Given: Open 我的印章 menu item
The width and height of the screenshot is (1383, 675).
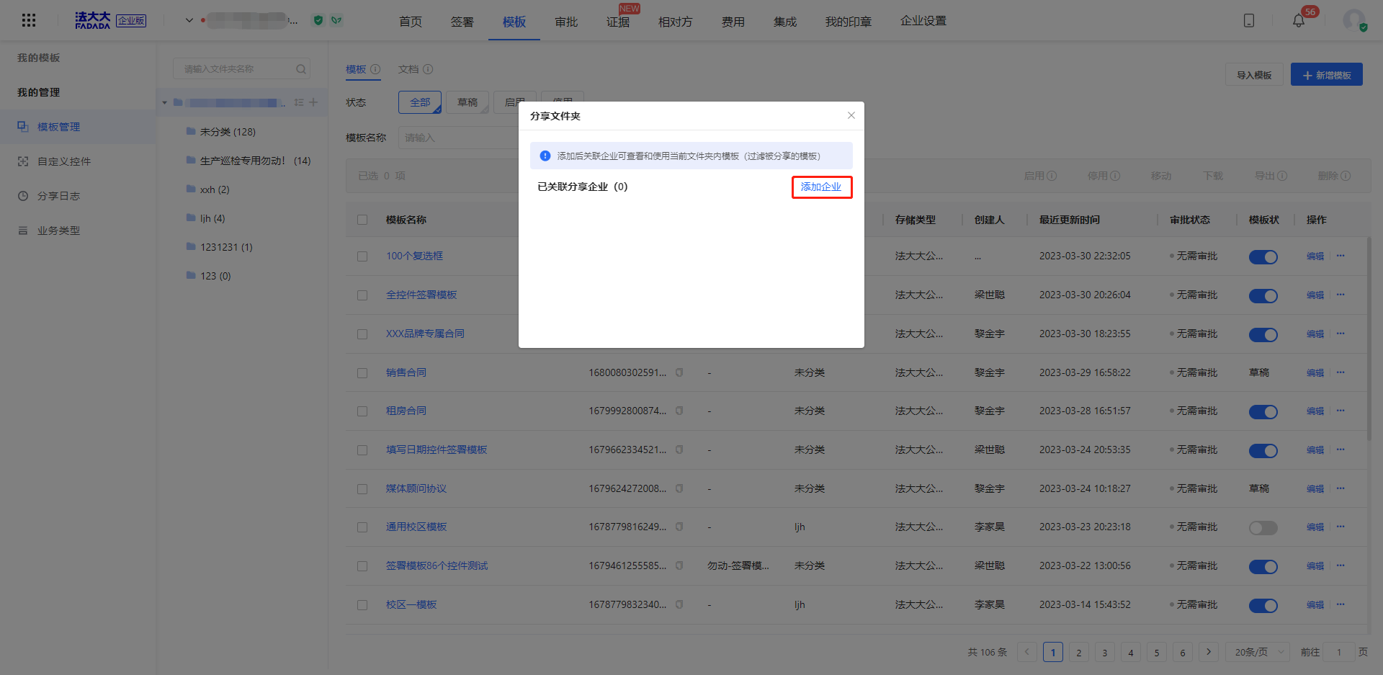Looking at the screenshot, I should [x=849, y=22].
